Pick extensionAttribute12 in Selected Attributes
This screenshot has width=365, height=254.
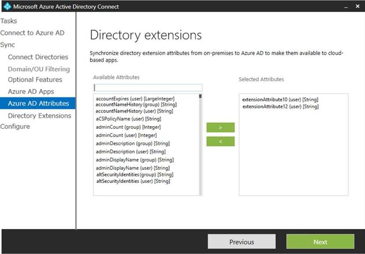click(x=280, y=107)
